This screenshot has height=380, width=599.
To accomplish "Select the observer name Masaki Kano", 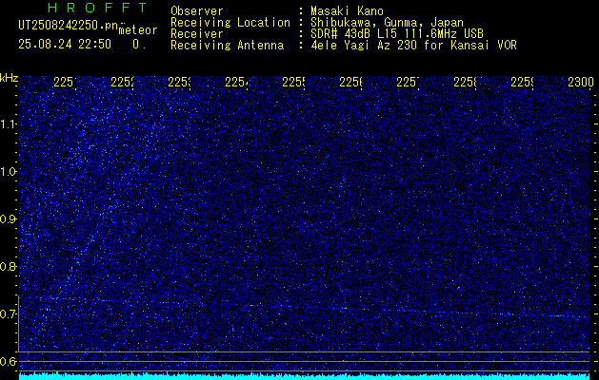I will click(x=347, y=11).
